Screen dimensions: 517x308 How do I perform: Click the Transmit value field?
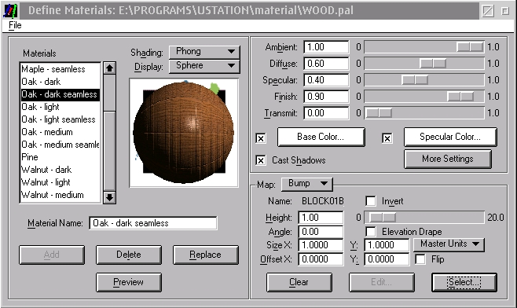click(326, 113)
